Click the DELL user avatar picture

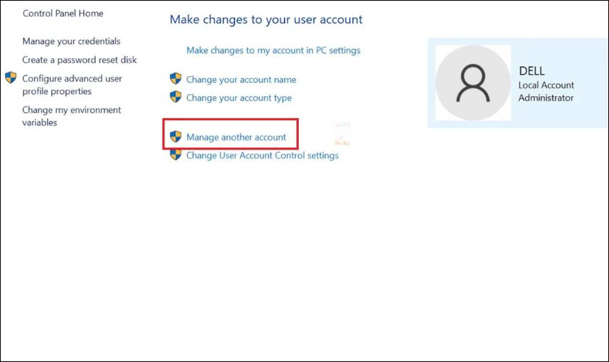(x=473, y=83)
